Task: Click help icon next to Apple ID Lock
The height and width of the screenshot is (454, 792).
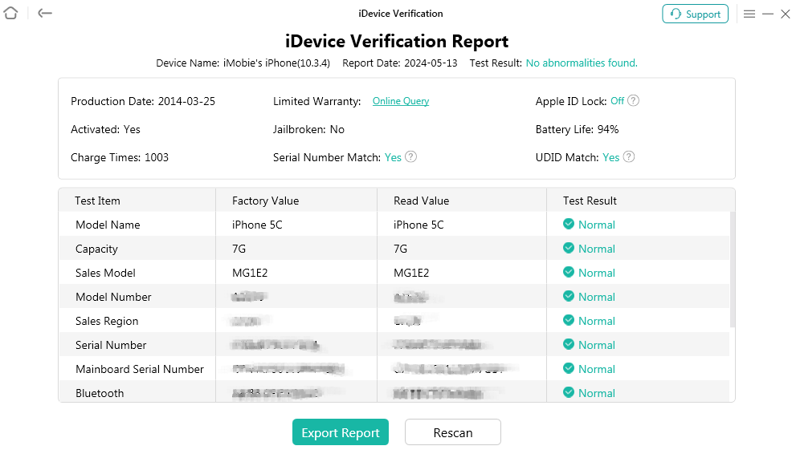Action: 634,101
